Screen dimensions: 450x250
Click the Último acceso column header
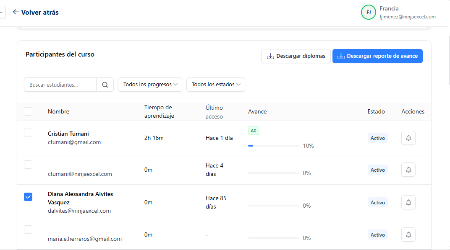click(215, 112)
